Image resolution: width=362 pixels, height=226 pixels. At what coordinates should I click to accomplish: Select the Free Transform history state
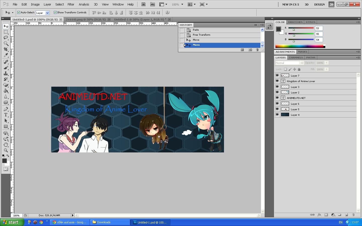tap(222, 35)
